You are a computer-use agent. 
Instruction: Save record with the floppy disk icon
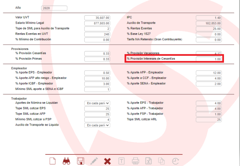(x=80, y=161)
